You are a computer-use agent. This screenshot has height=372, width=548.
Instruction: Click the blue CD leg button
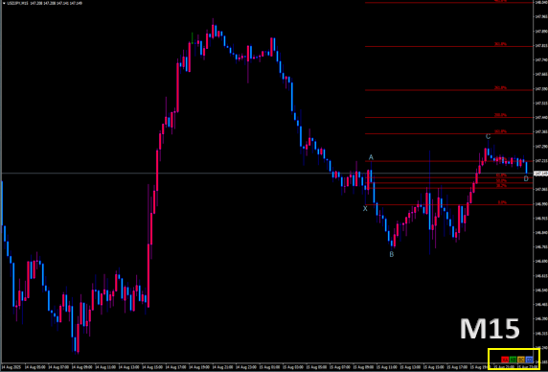point(529,360)
